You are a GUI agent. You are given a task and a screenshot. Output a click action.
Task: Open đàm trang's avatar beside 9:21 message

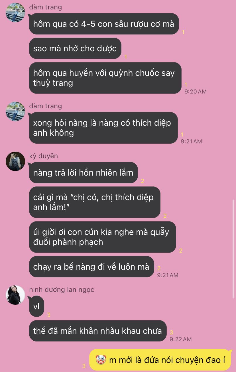(15, 111)
